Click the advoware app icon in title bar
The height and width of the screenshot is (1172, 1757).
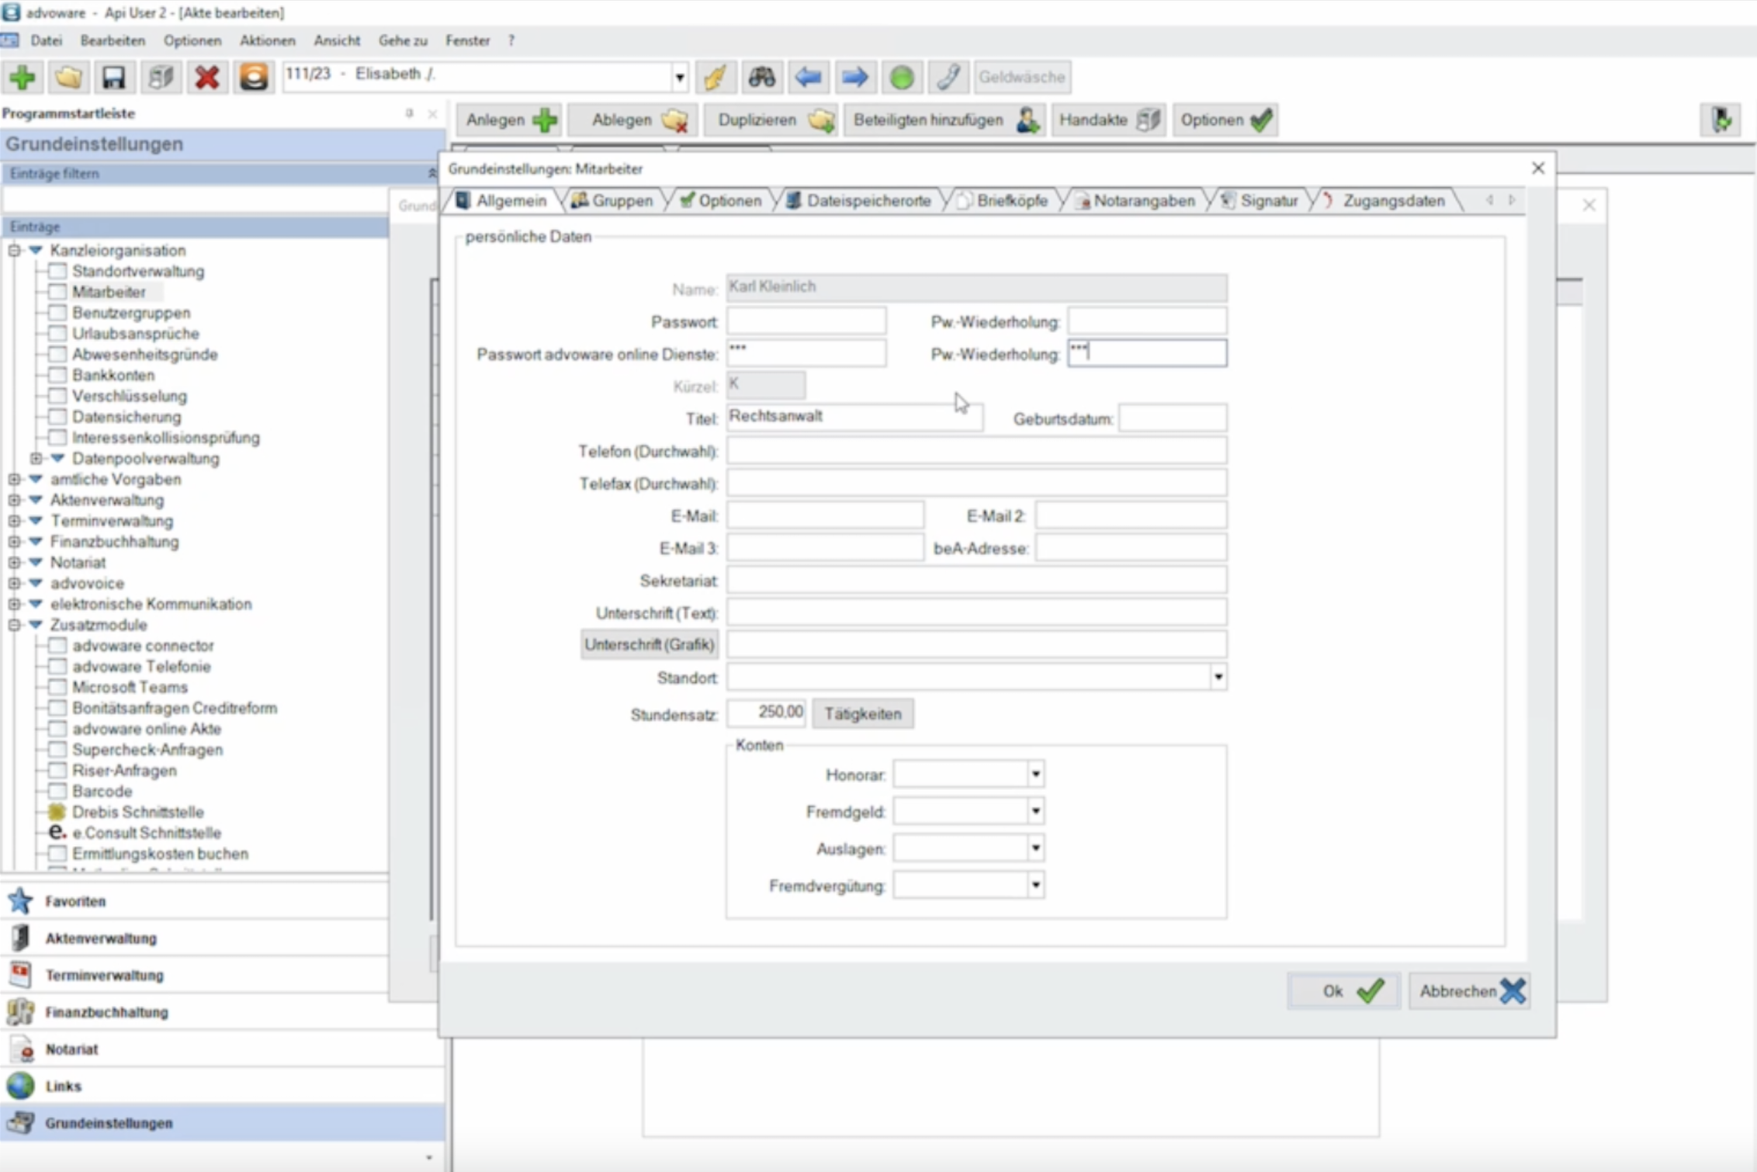click(x=11, y=12)
